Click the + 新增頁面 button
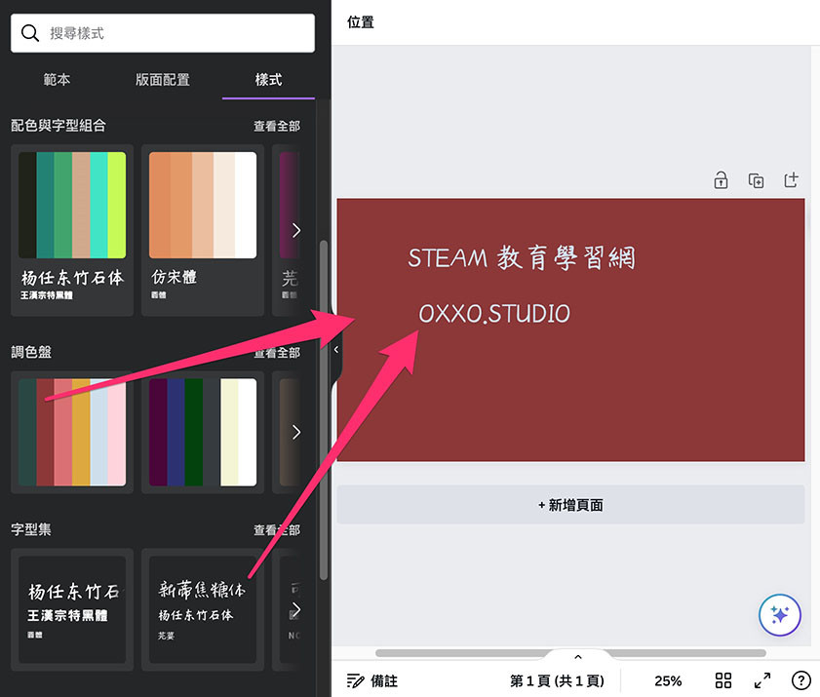 point(570,505)
